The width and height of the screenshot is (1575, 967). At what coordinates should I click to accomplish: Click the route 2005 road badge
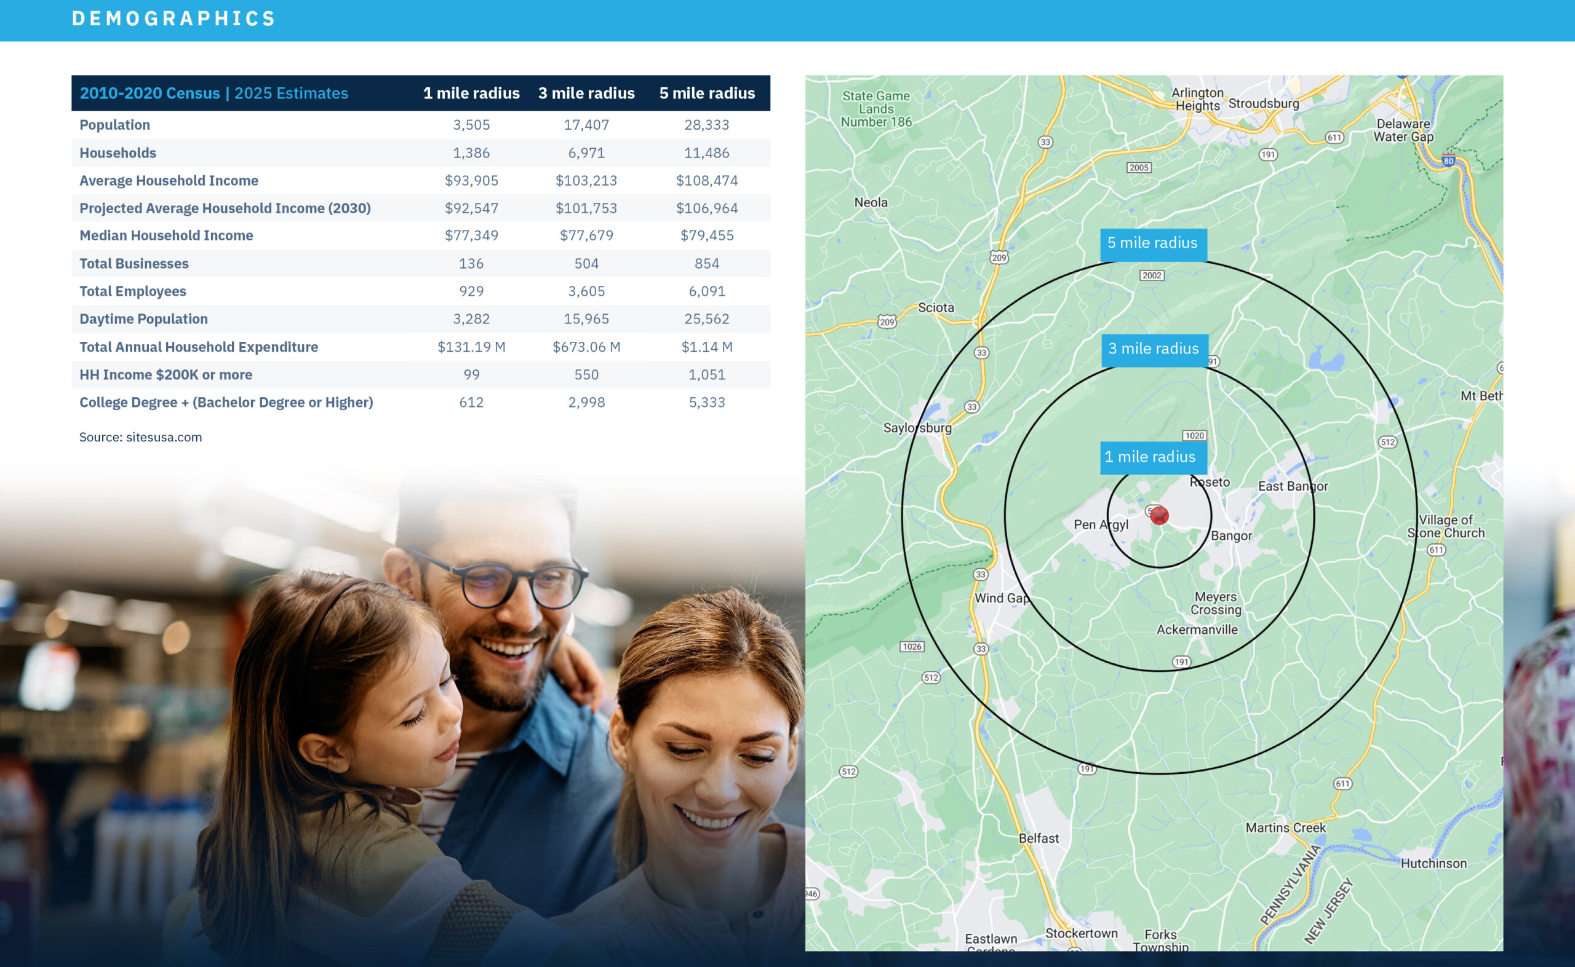tap(1139, 168)
